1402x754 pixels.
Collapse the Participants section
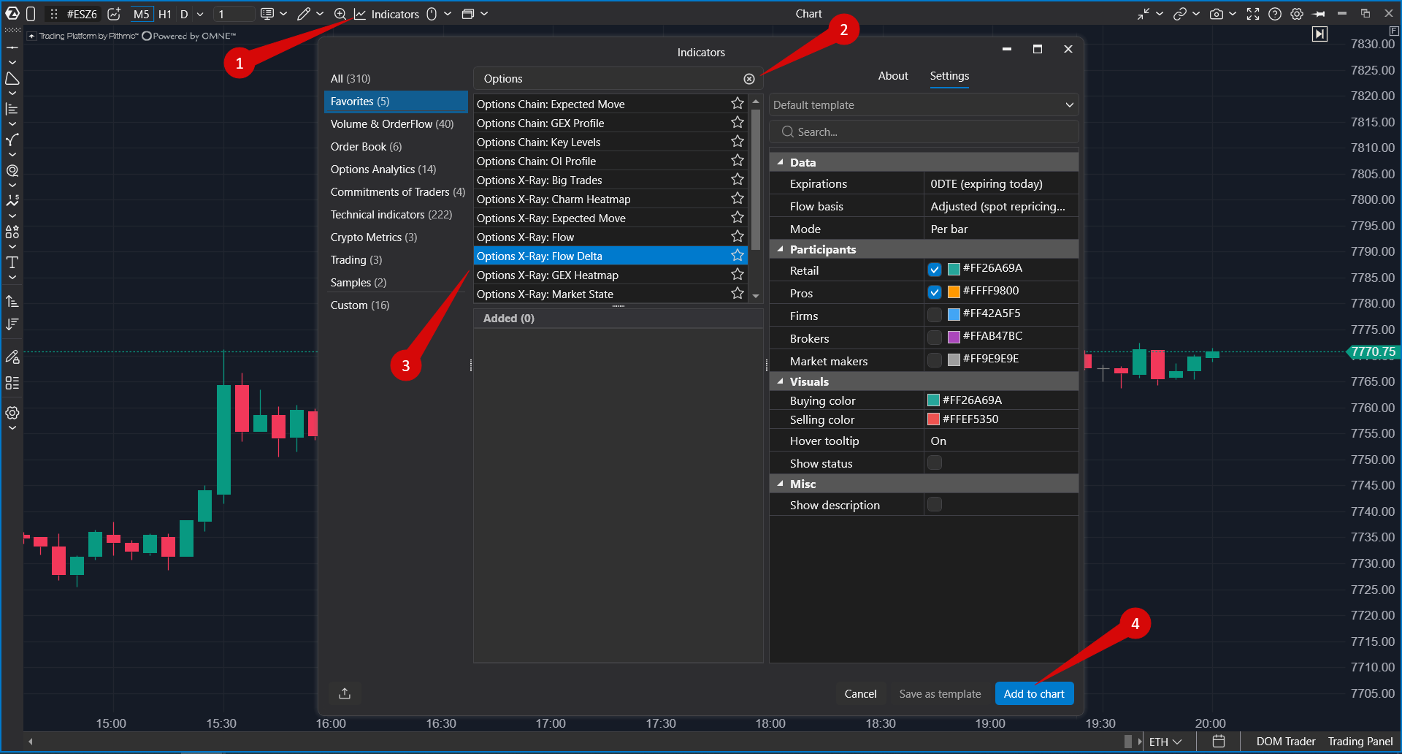[x=780, y=249]
